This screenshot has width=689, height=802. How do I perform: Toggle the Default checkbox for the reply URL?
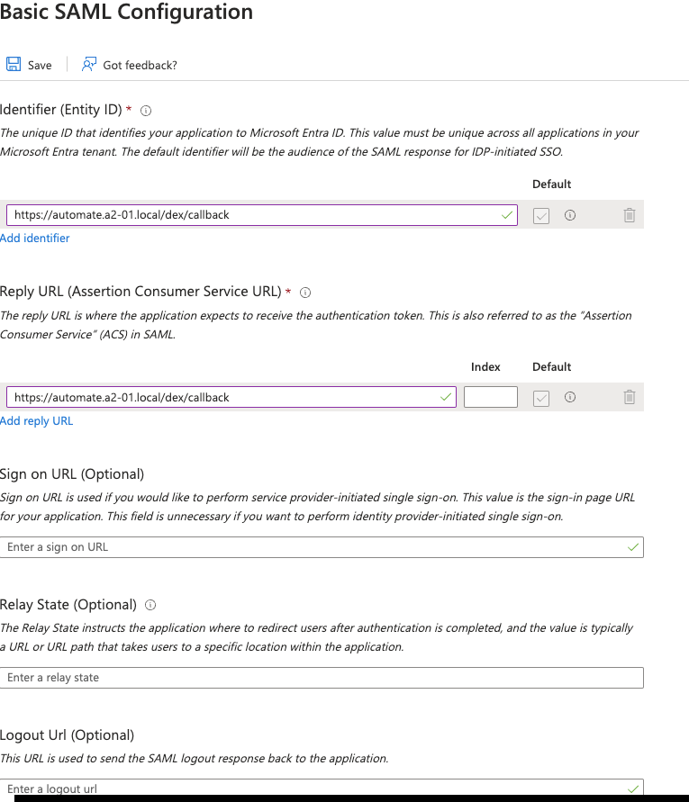coord(541,398)
